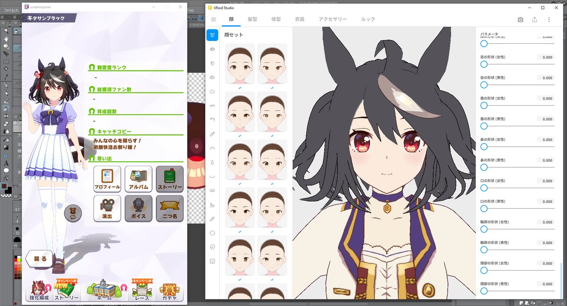567x306 pixels.
Task: Click 顔セット heading text
Action: click(233, 35)
